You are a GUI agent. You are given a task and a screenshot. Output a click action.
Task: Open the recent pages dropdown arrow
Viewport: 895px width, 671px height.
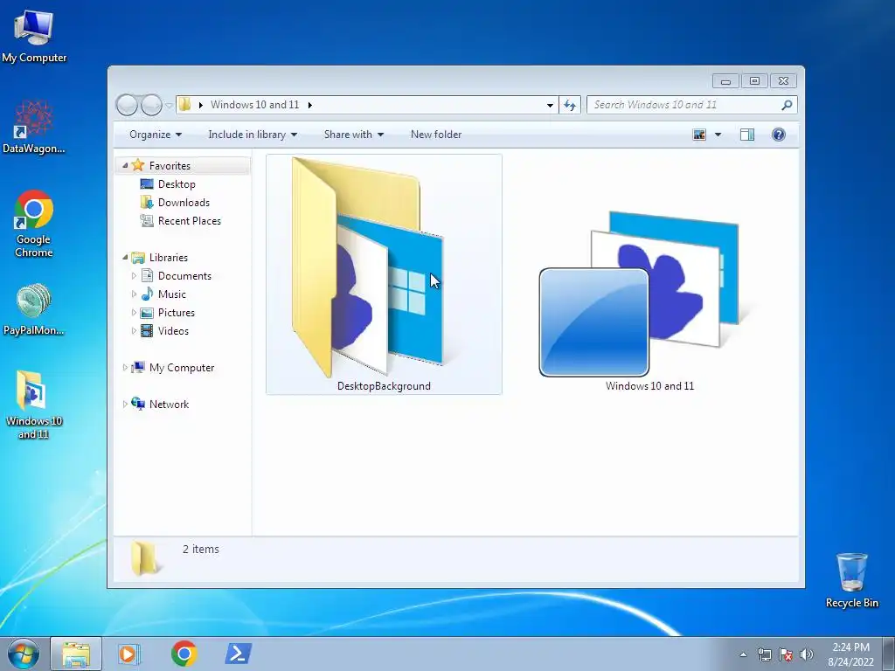click(169, 105)
